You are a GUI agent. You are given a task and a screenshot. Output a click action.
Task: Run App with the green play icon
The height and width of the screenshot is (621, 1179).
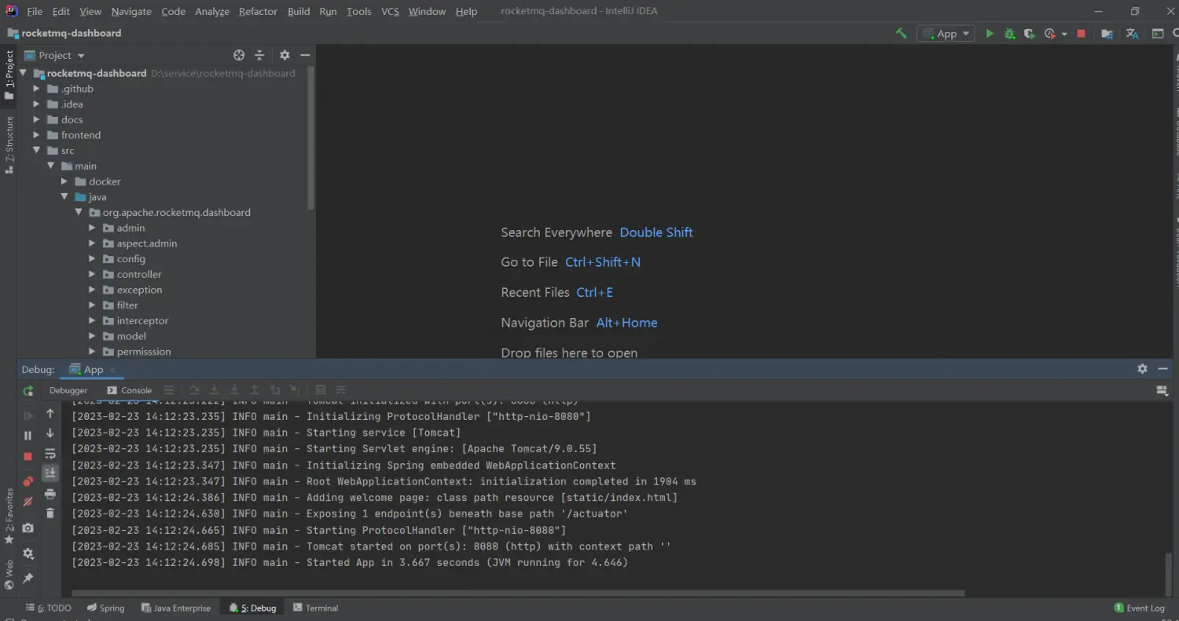pyautogui.click(x=990, y=34)
